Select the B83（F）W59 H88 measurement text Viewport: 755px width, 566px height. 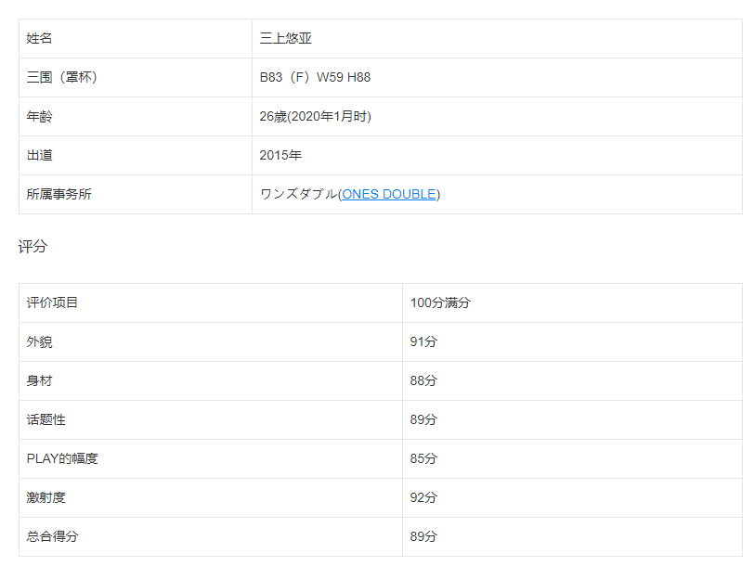315,77
